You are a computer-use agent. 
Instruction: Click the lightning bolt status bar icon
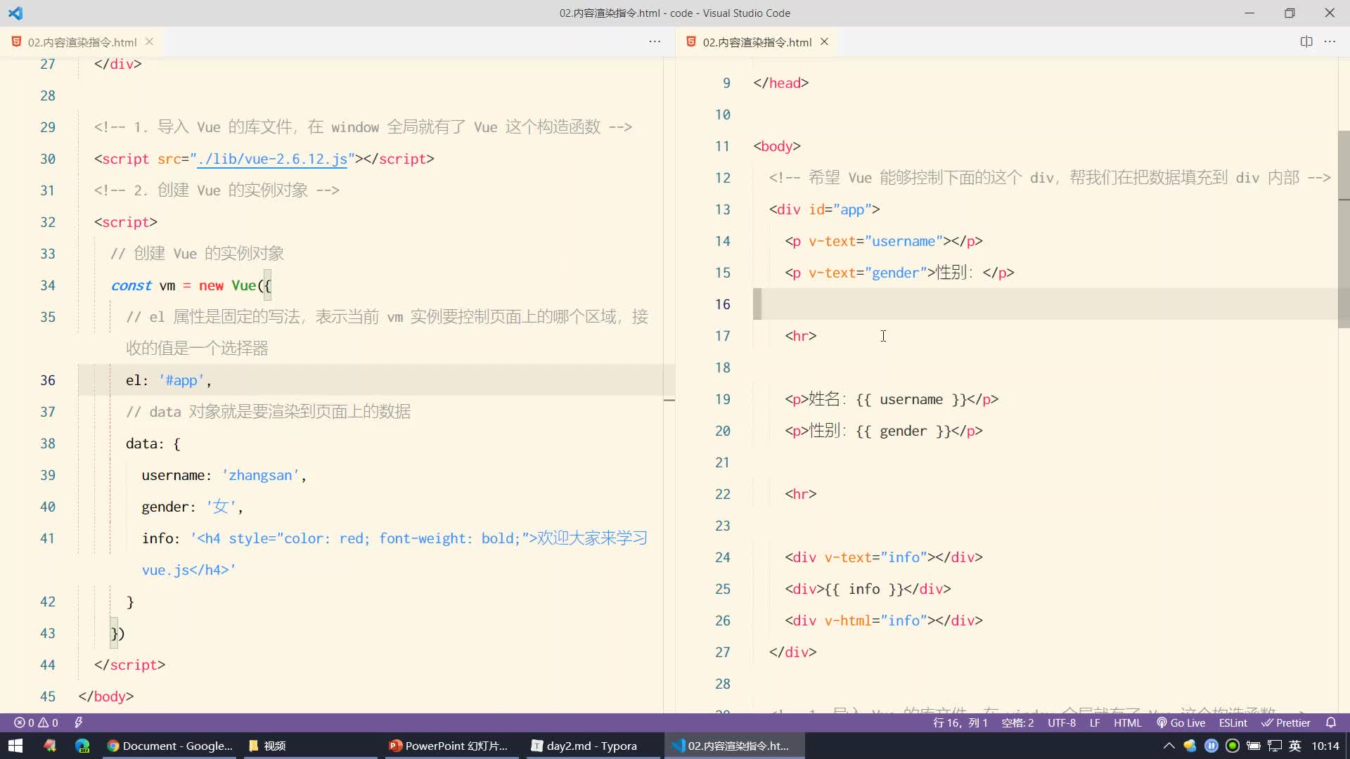click(x=78, y=722)
